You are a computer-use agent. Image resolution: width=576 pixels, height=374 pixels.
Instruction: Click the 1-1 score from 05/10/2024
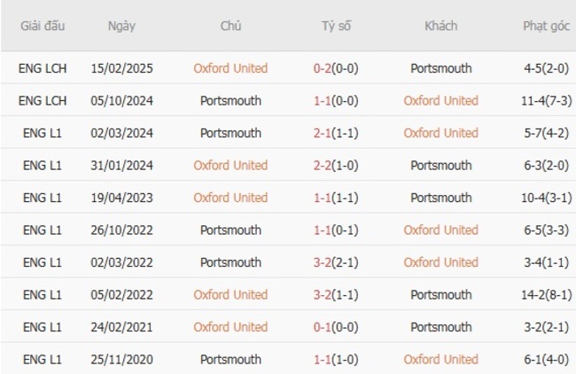336,101
